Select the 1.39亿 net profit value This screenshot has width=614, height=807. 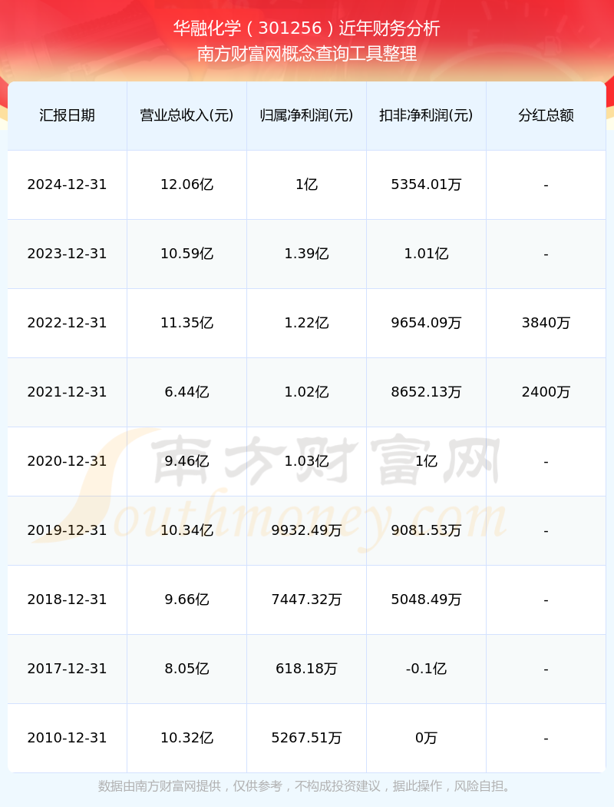(x=307, y=254)
